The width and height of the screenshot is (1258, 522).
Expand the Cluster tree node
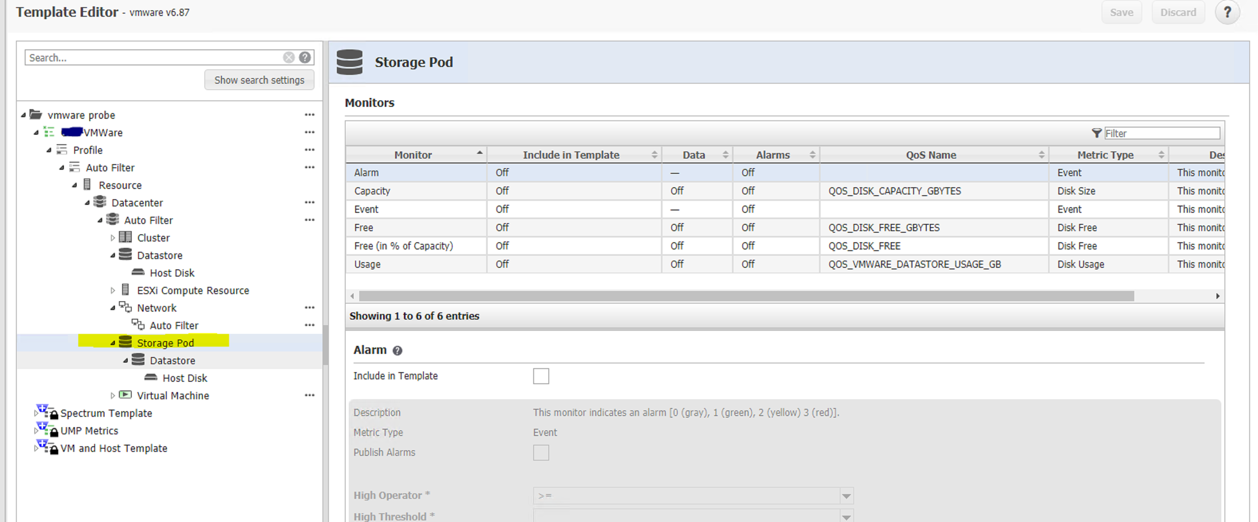click(113, 238)
